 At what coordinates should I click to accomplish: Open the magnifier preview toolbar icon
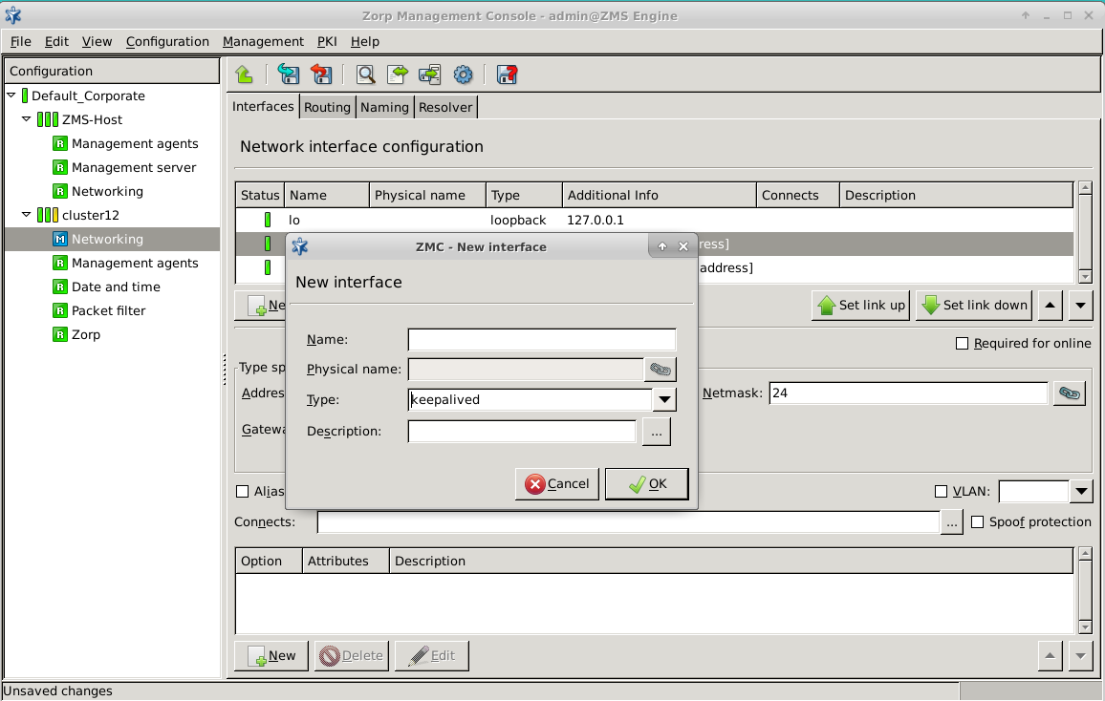pyautogui.click(x=365, y=74)
